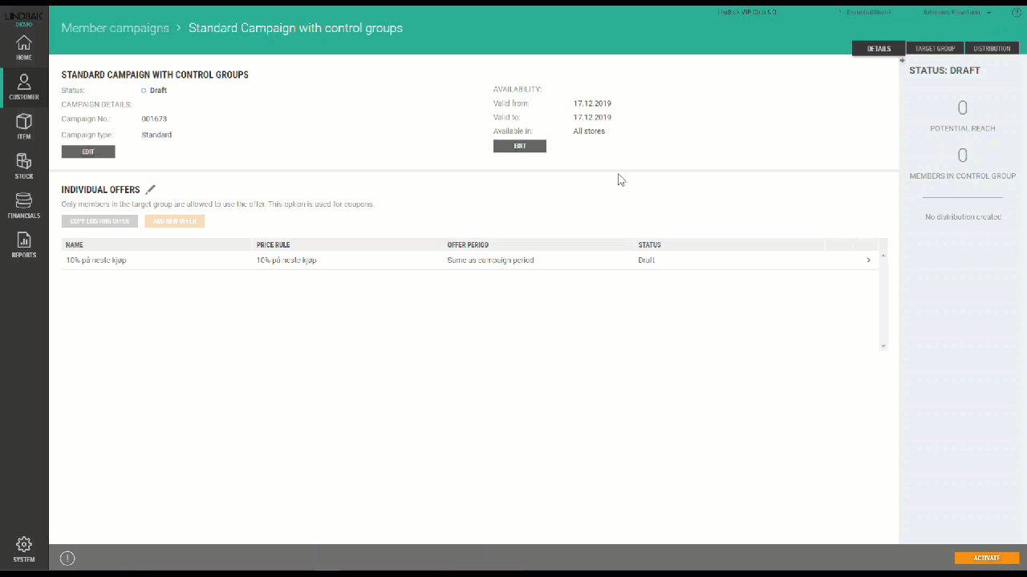Expand the 10% på neste kjøp offer row

(x=868, y=260)
